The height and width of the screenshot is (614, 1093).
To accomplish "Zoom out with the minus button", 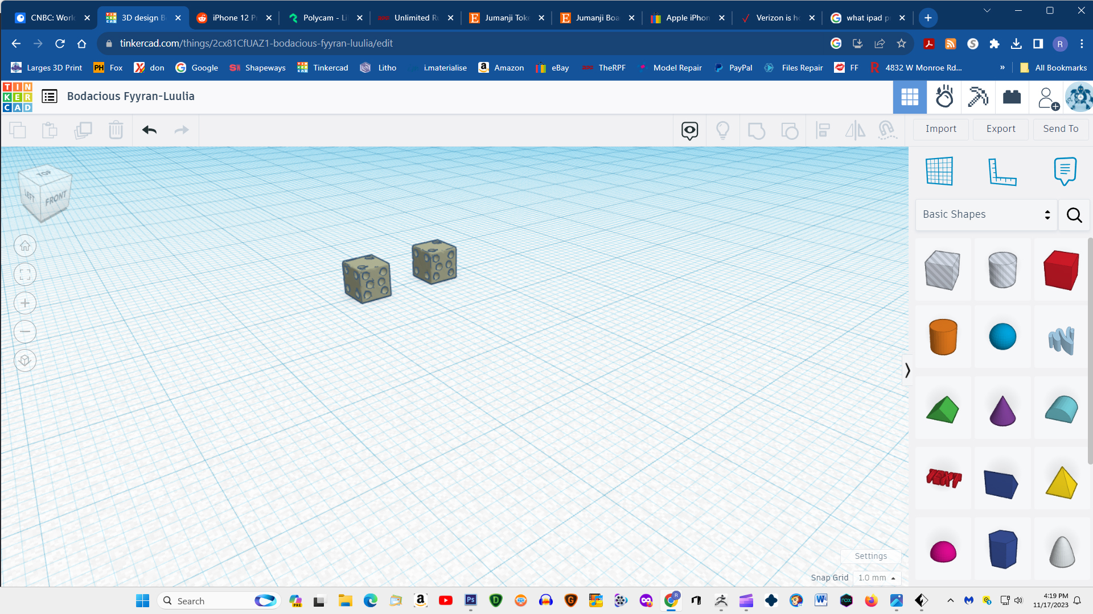I will (x=25, y=331).
